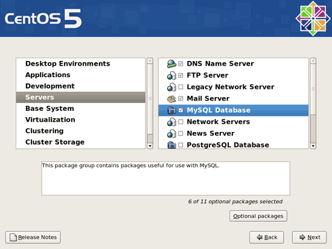Viewport: 332px width, 249px height.
Task: Open the Release Notes
Action: 33,237
